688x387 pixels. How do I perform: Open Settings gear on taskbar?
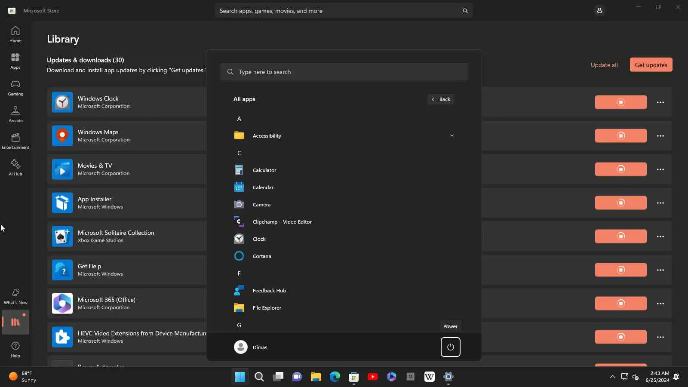click(x=448, y=377)
